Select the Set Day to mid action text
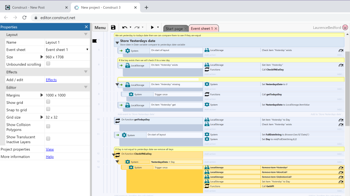 279,139
